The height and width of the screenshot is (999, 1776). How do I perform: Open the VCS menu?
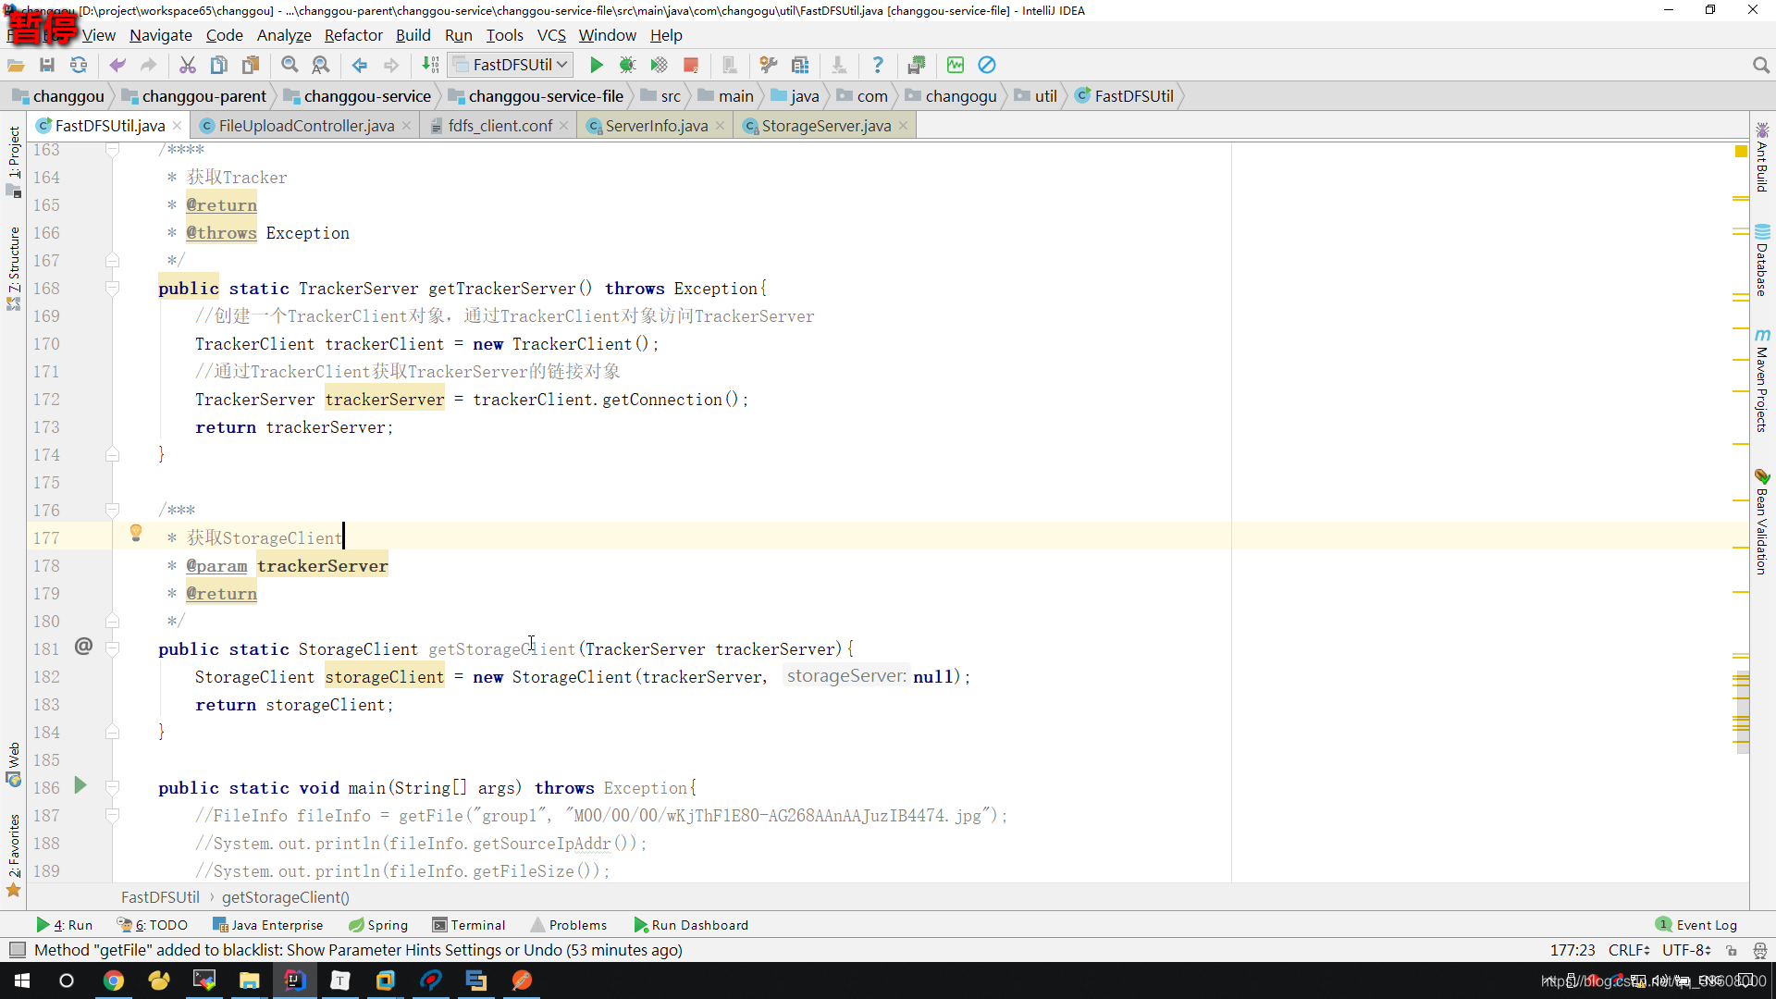pos(551,35)
